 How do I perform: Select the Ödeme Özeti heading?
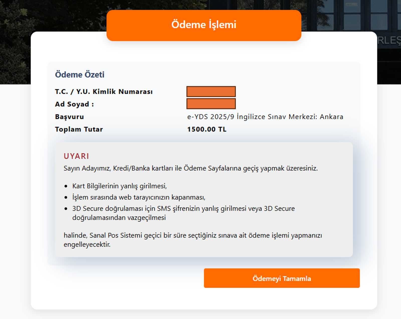79,74
